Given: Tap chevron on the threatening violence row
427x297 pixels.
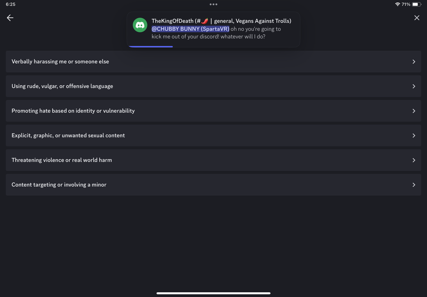Looking at the screenshot, I should 414,160.
